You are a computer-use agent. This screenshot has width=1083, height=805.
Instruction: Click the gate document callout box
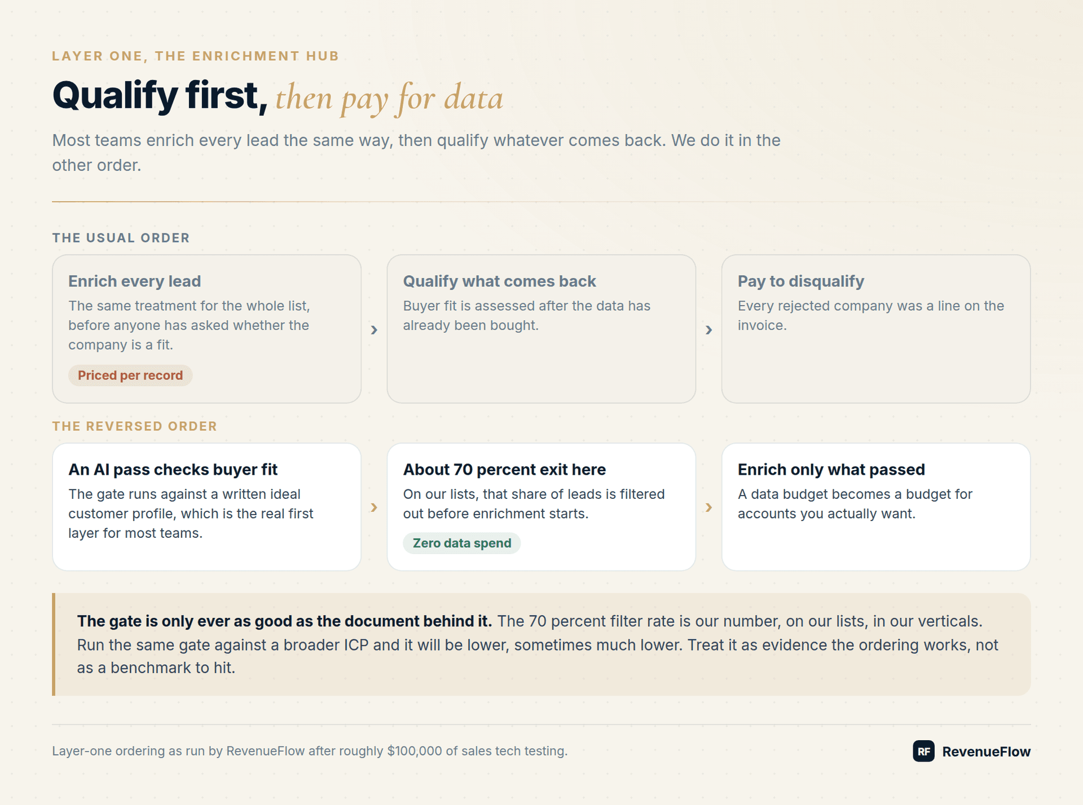(x=541, y=644)
